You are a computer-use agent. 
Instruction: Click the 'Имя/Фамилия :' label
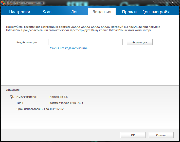[27, 97]
